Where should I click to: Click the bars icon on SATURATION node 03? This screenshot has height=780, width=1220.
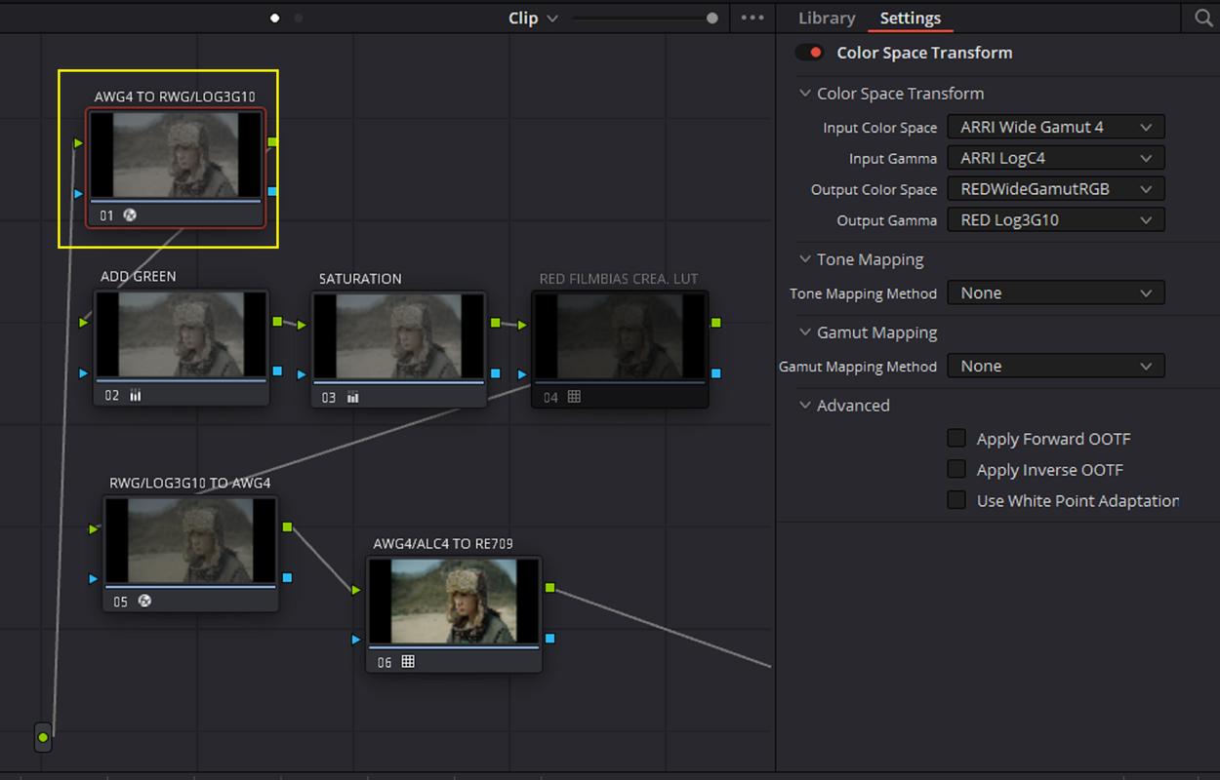[352, 397]
